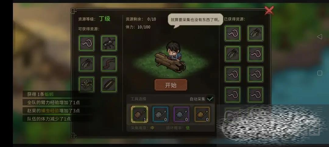Tap the Android back triangle button
The width and height of the screenshot is (329, 147).
click(x=320, y=37)
